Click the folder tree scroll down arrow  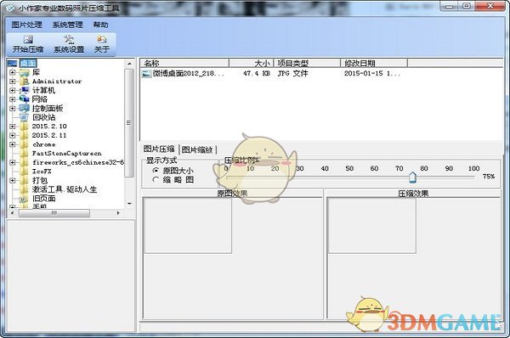[129, 204]
